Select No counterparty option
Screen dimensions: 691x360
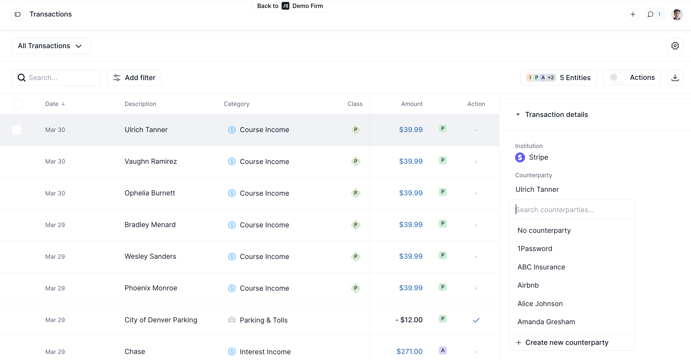click(x=544, y=231)
